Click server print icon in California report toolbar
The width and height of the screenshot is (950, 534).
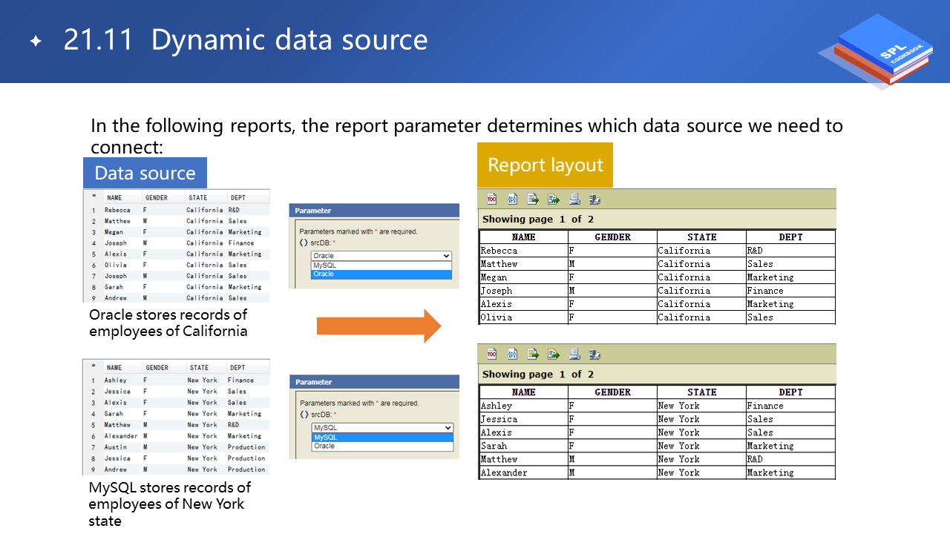click(594, 199)
